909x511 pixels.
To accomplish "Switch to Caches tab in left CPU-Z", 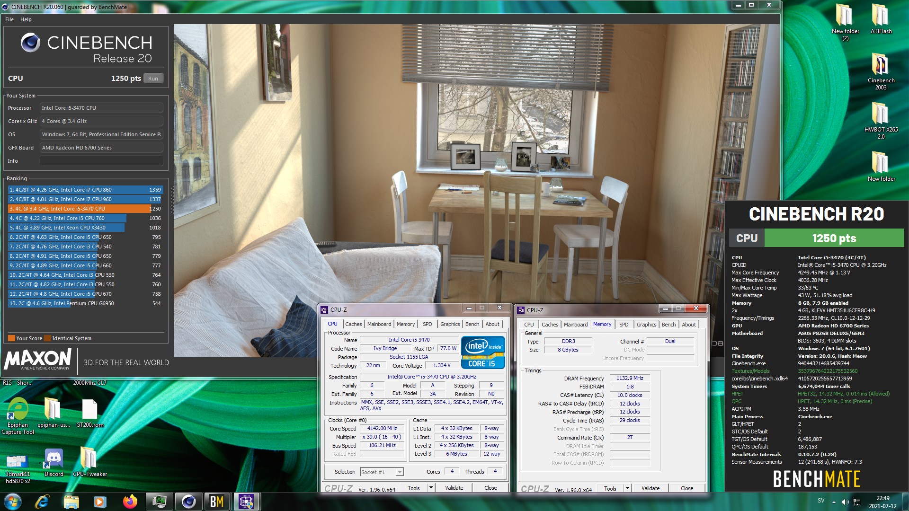I will pyautogui.click(x=353, y=324).
